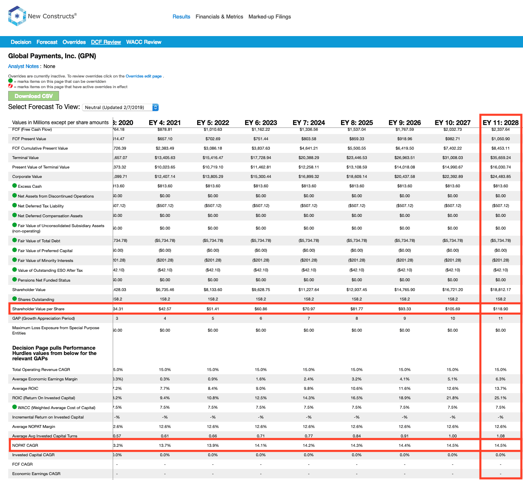Click the EY 5: 2022 column header

click(213, 123)
